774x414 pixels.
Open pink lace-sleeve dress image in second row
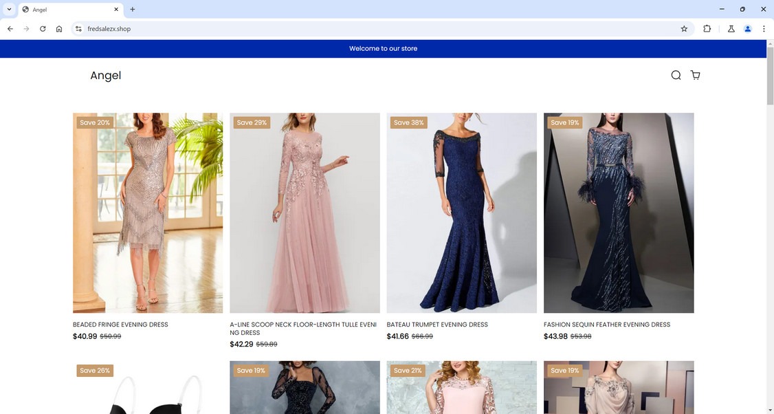(x=461, y=388)
